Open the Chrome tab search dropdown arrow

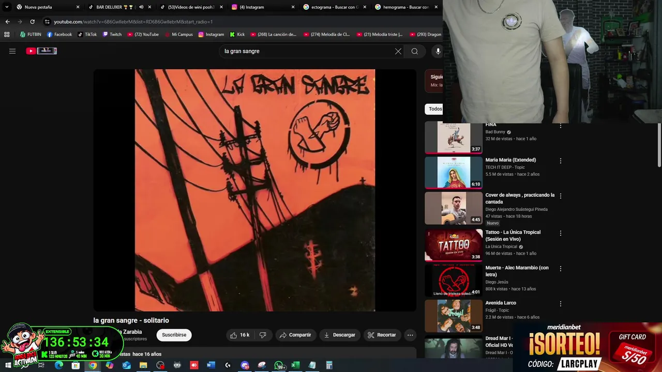[7, 7]
